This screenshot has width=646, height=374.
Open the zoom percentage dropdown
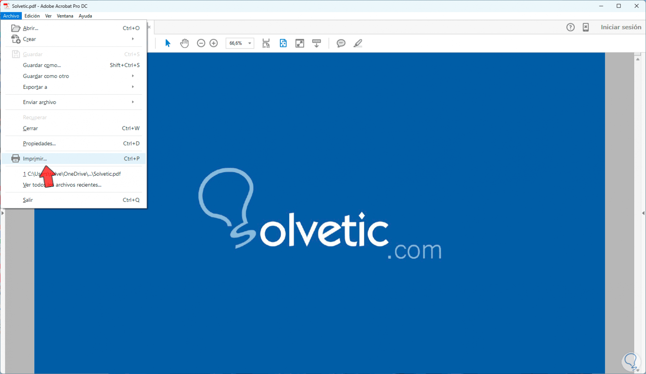pyautogui.click(x=249, y=43)
